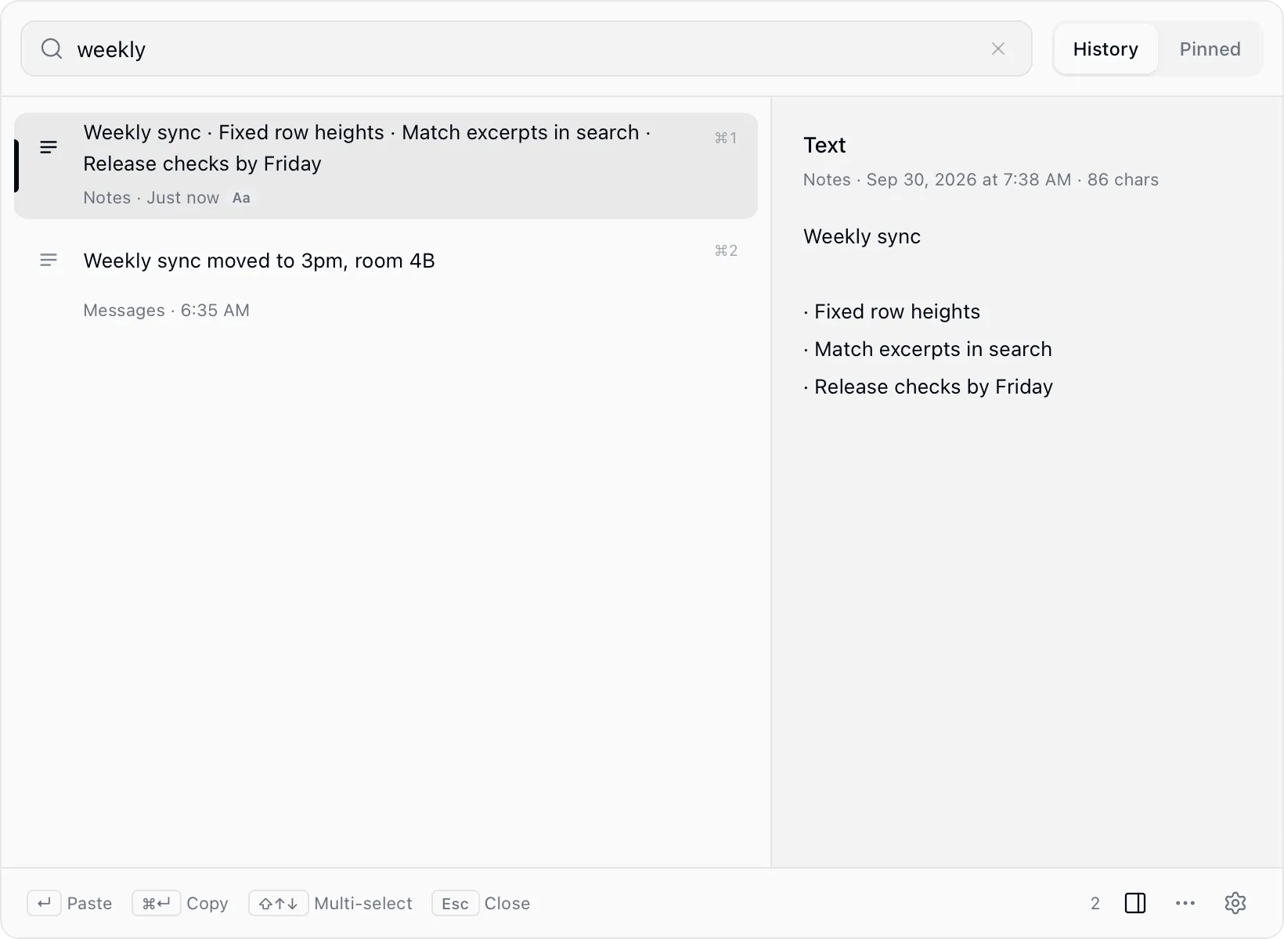This screenshot has width=1284, height=939.
Task: Click the Copy action in the footer
Action: [180, 903]
